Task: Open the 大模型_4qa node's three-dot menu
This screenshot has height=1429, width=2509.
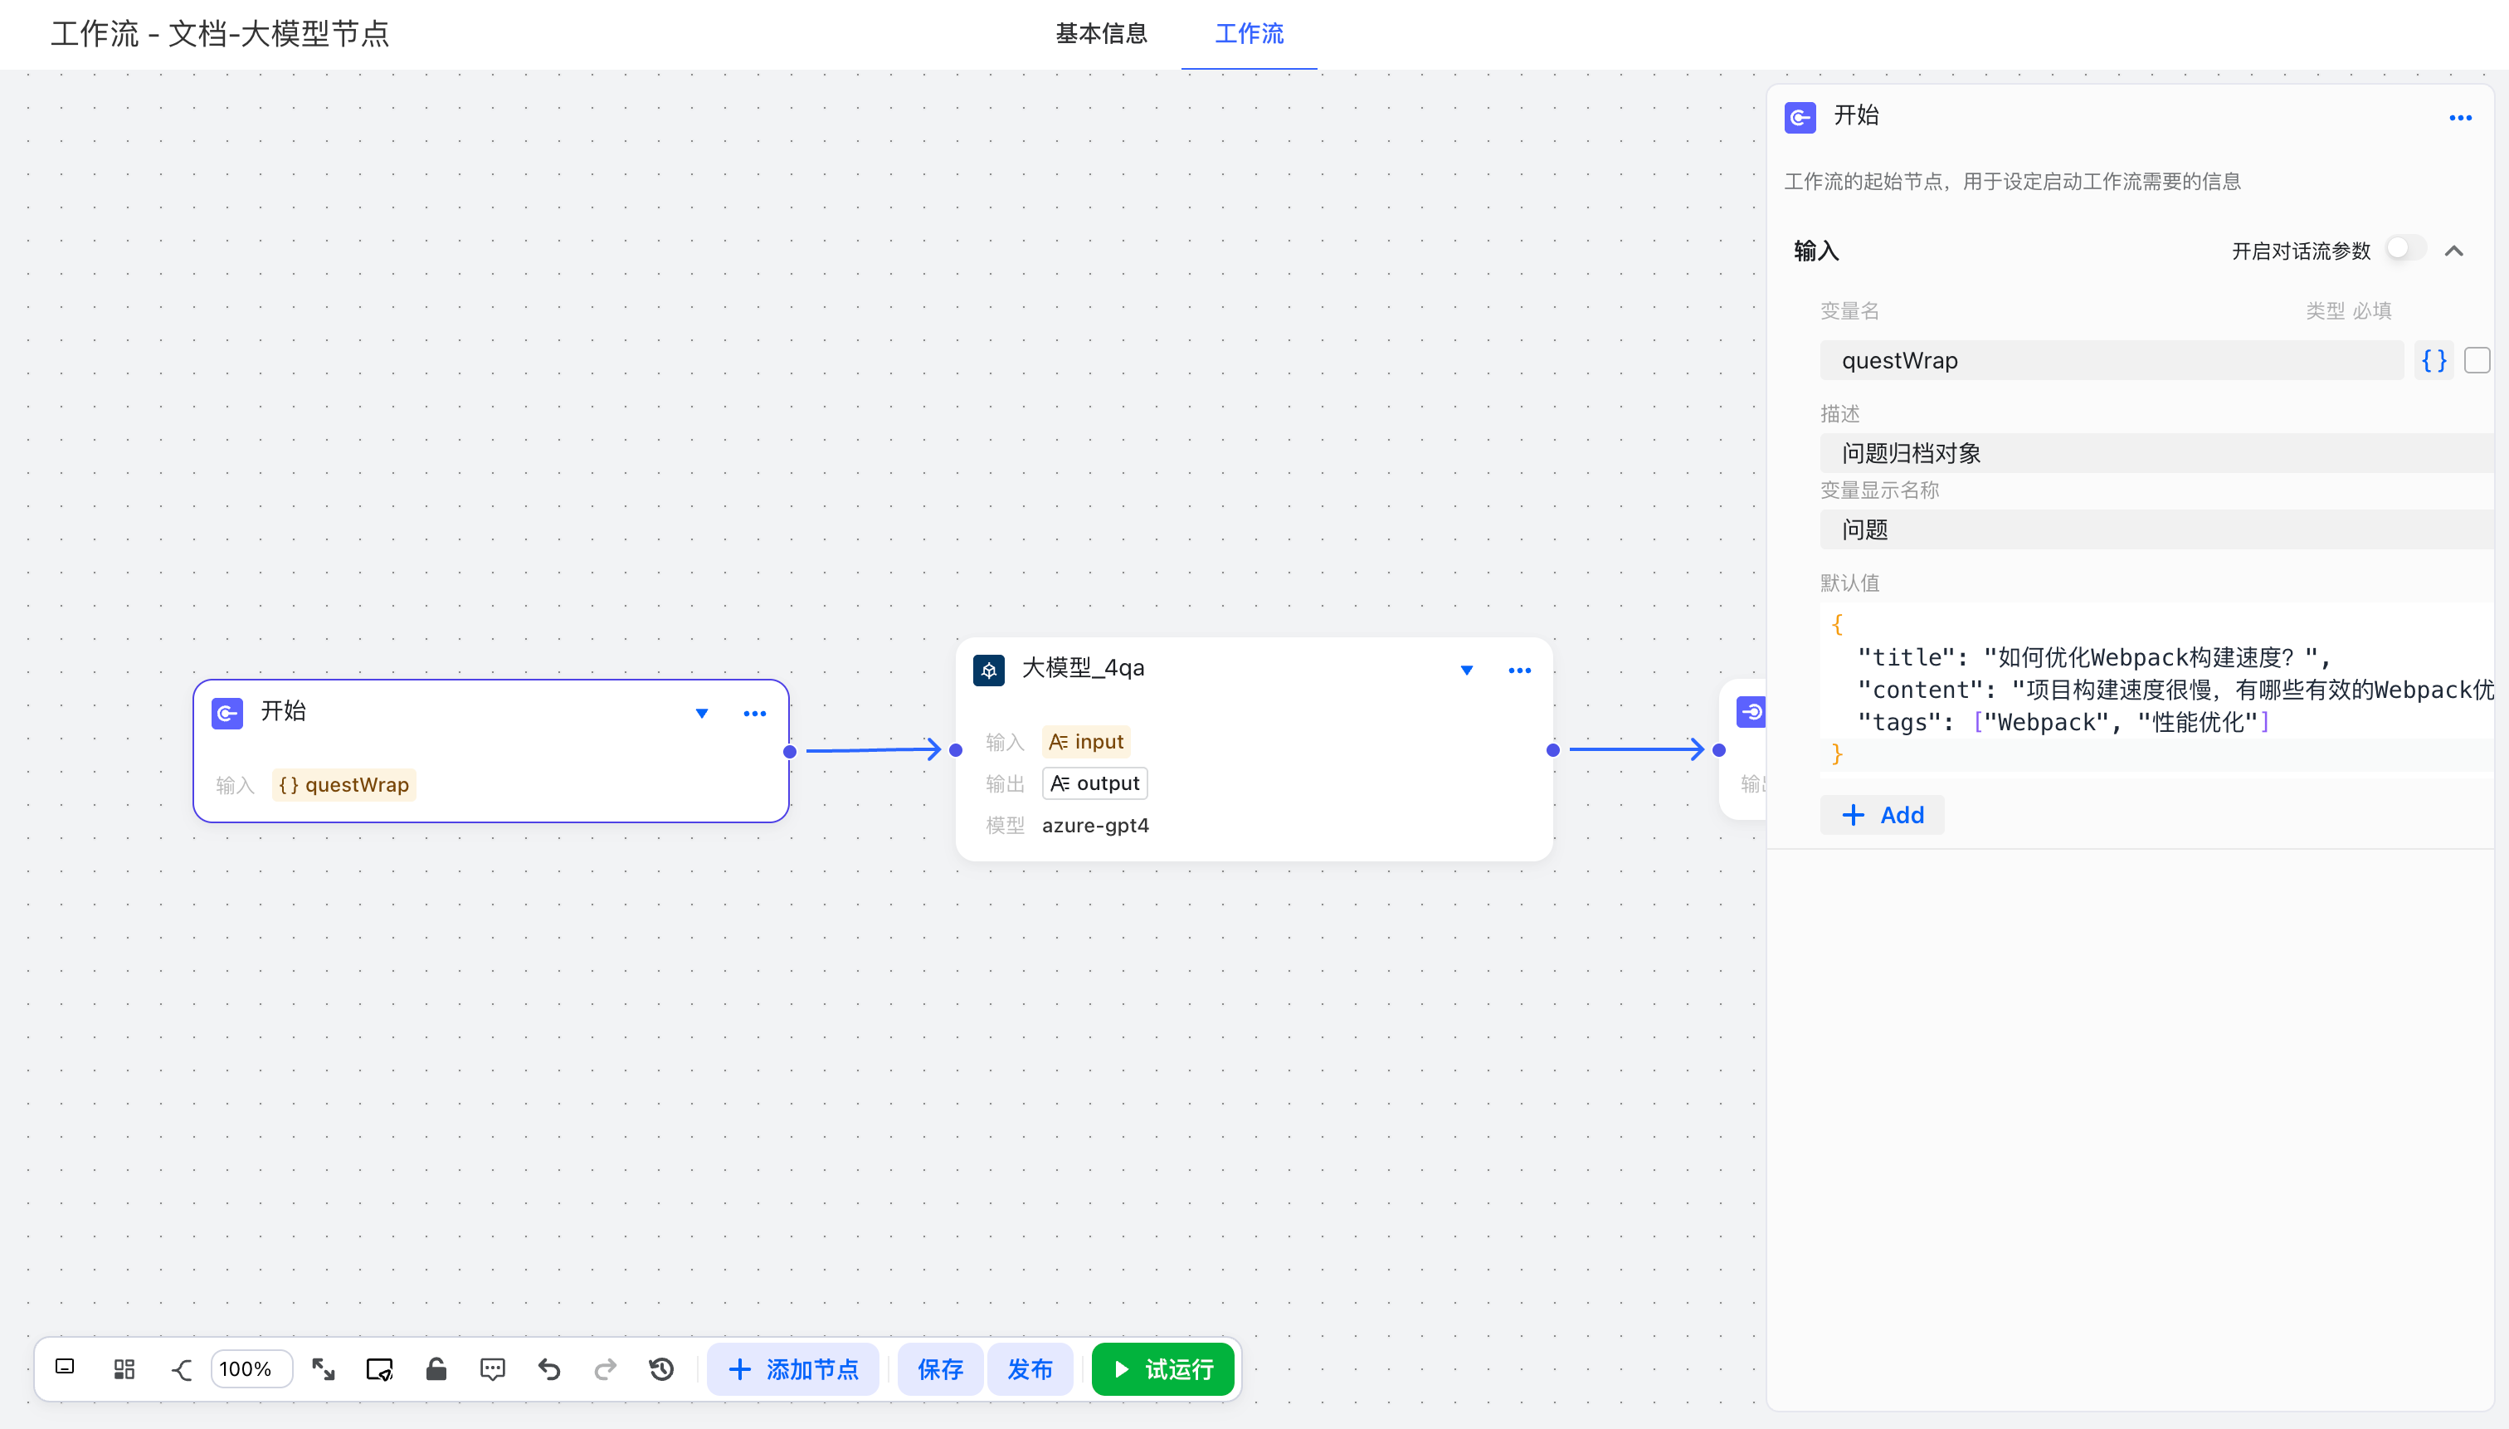Action: [1519, 671]
